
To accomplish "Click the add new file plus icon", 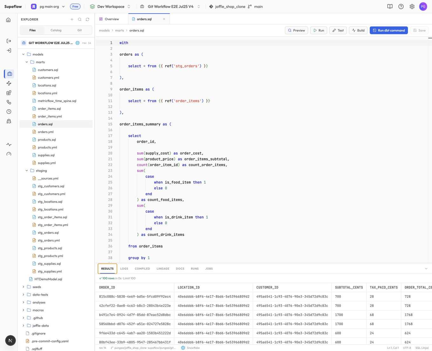I will point(72,19).
